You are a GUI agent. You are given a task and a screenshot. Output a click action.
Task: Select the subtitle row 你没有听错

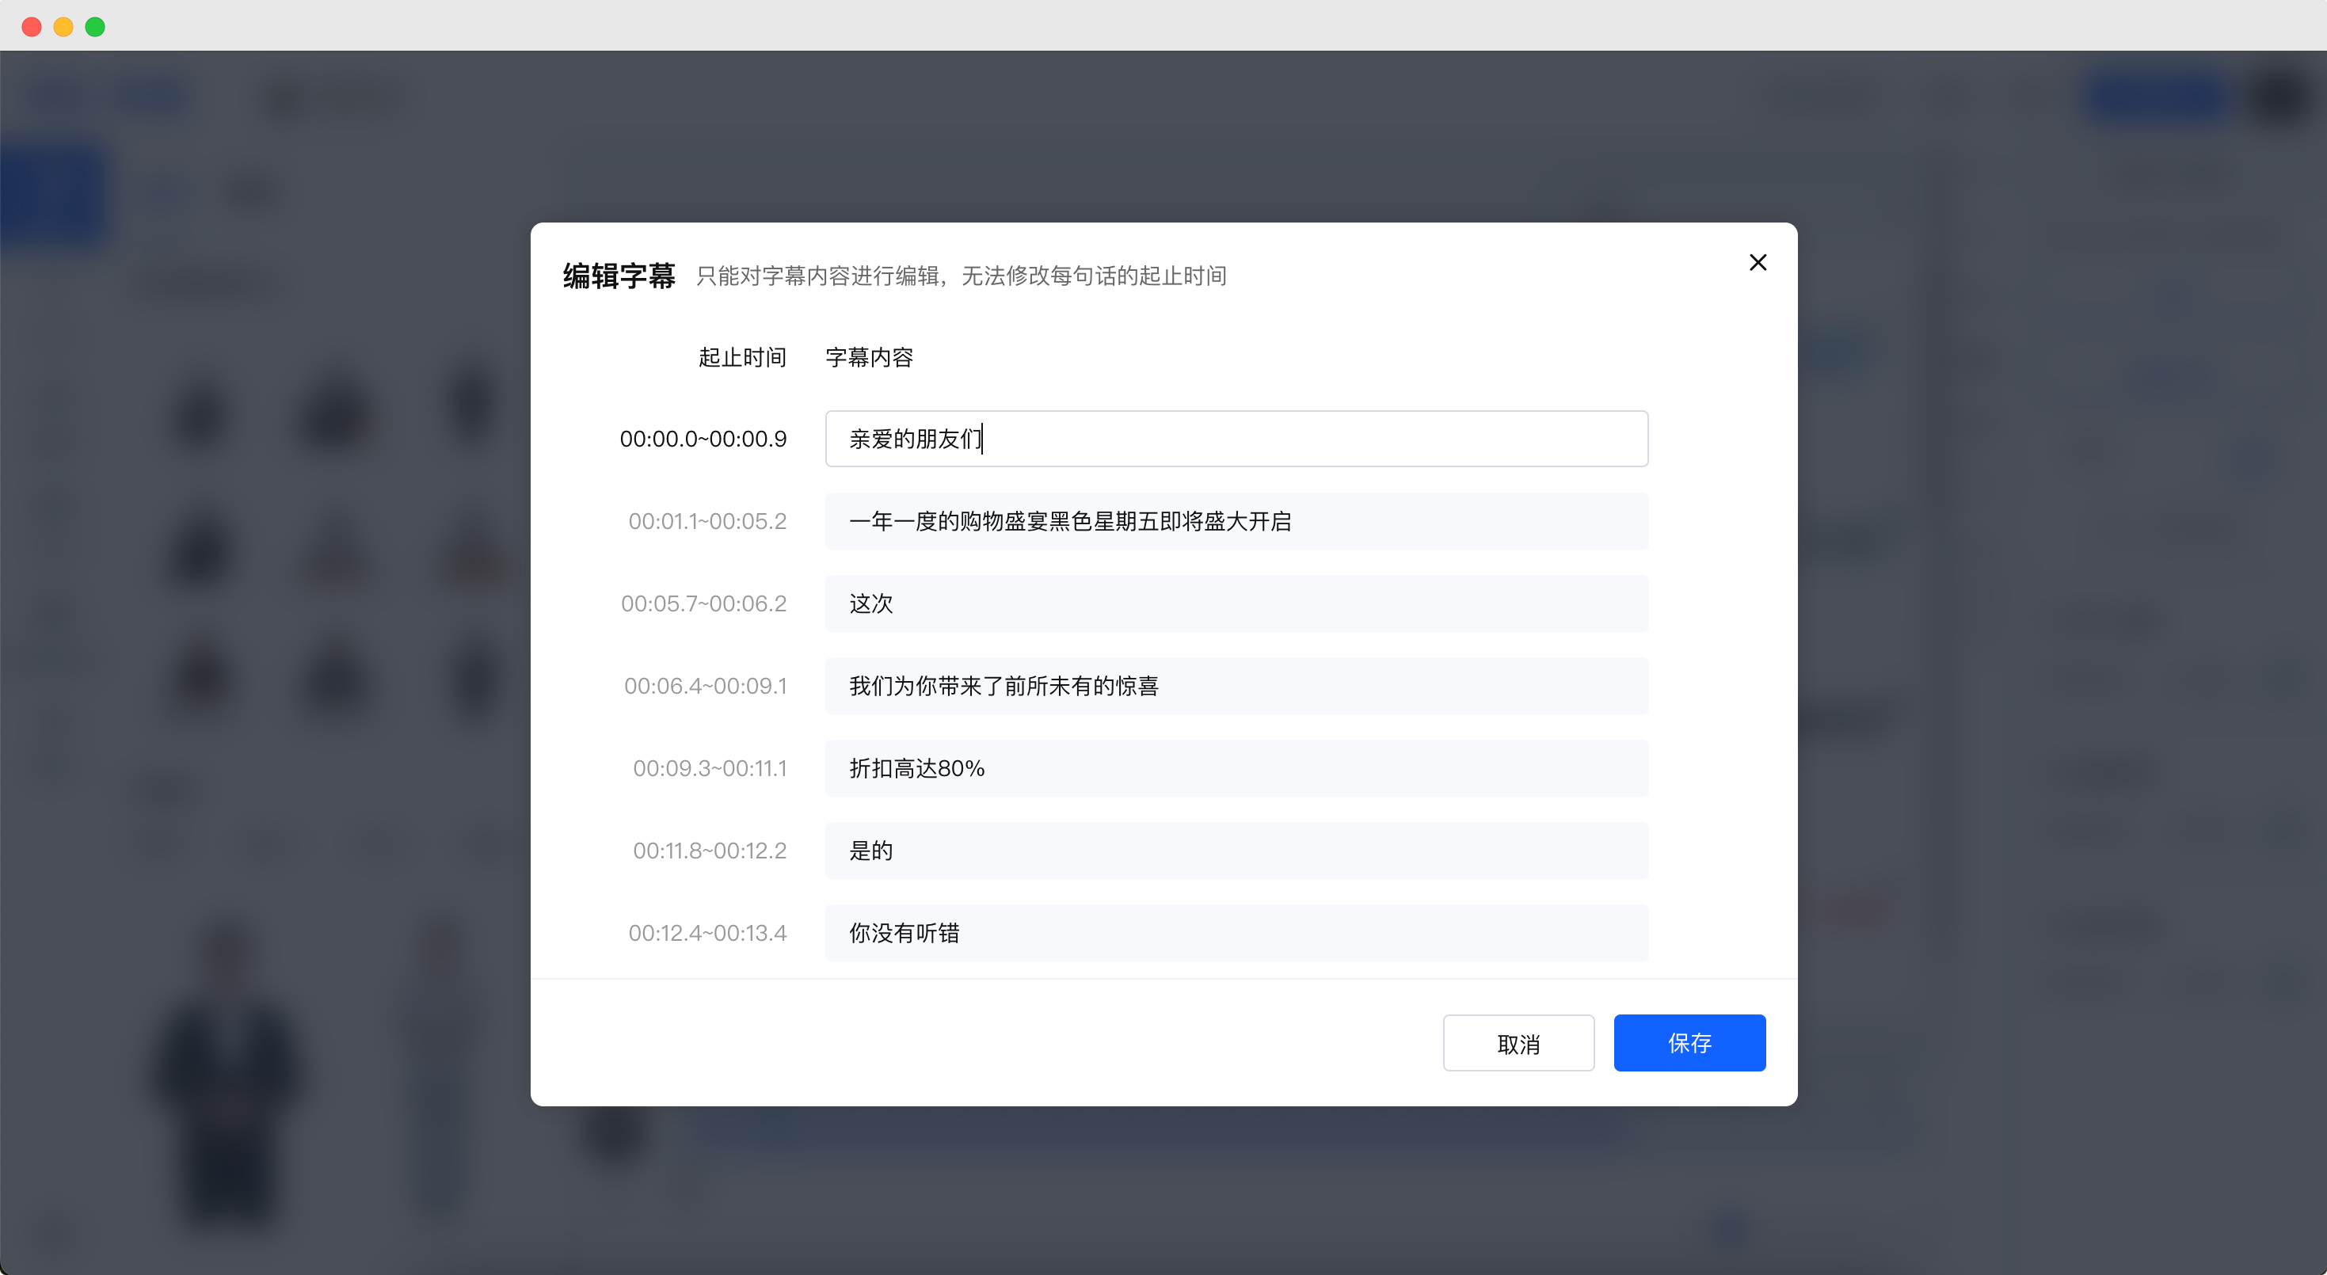point(1236,932)
